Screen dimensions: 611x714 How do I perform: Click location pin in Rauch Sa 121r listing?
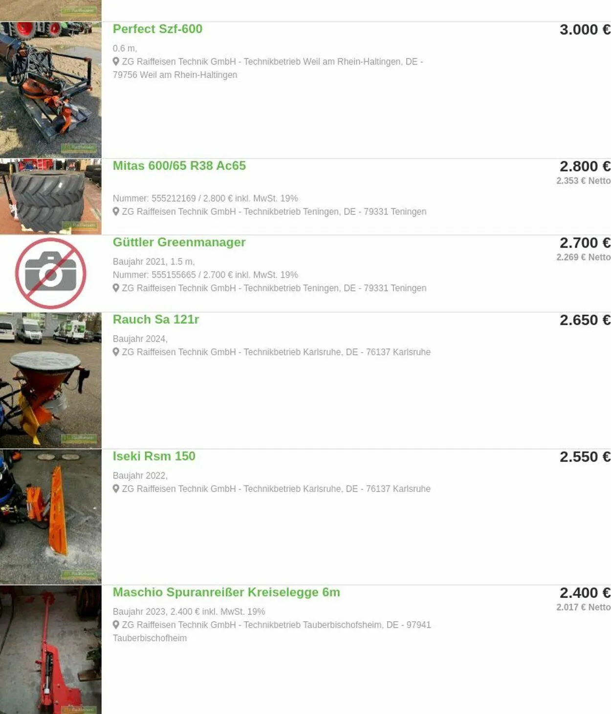[116, 352]
